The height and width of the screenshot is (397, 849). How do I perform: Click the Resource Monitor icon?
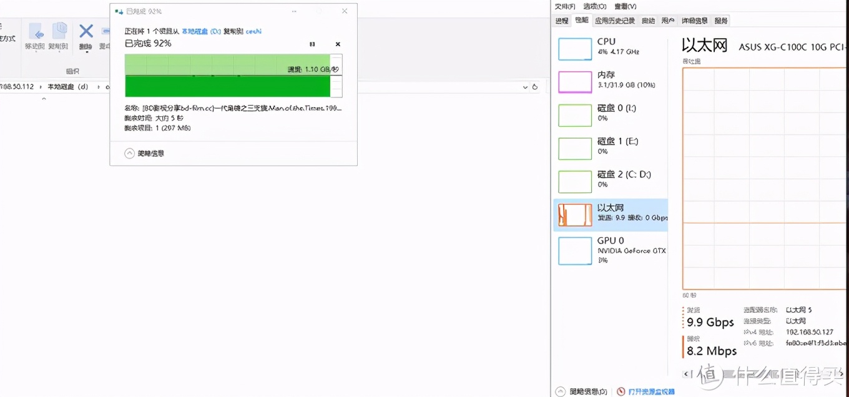621,391
